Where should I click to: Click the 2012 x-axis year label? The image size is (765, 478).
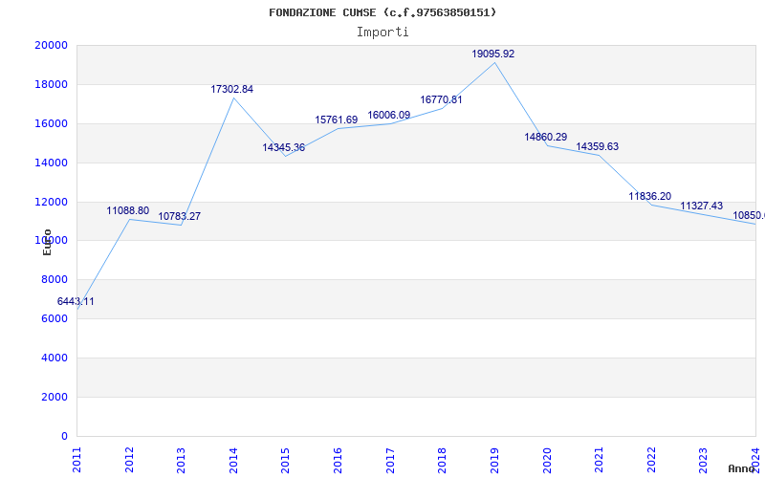[129, 460]
